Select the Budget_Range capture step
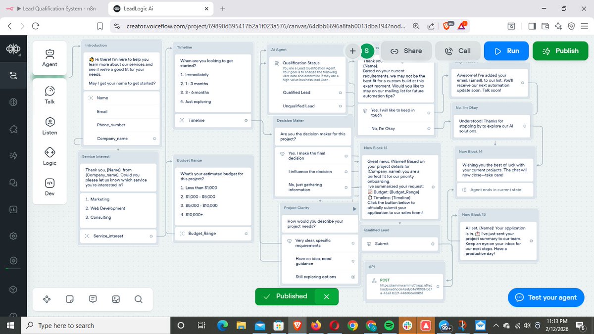Viewport: 594px width, 334px height. [213, 234]
